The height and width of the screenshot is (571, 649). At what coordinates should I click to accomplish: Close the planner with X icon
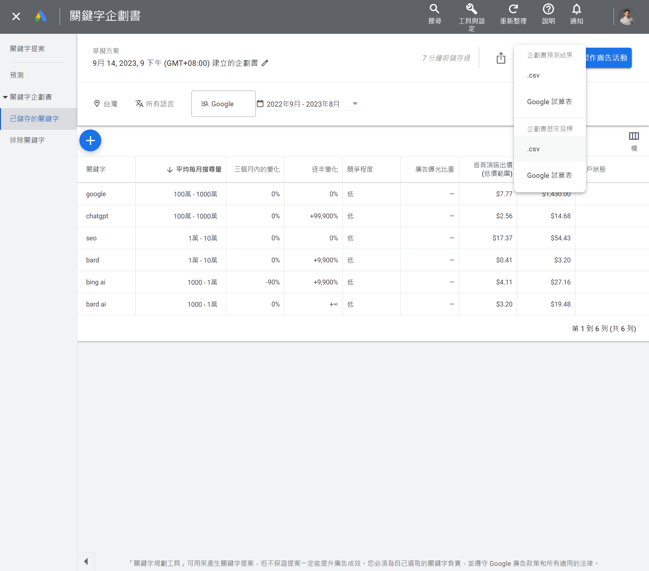click(x=16, y=17)
